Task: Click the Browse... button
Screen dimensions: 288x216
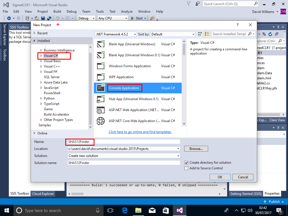Action: [196, 148]
